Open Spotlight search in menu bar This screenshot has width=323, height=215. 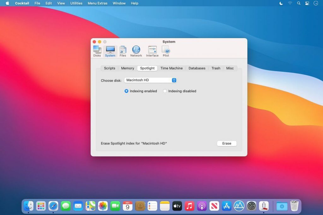[298, 3]
